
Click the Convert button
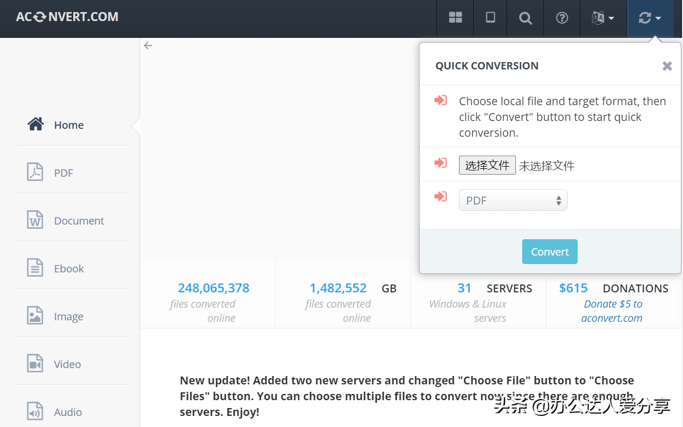pos(550,251)
